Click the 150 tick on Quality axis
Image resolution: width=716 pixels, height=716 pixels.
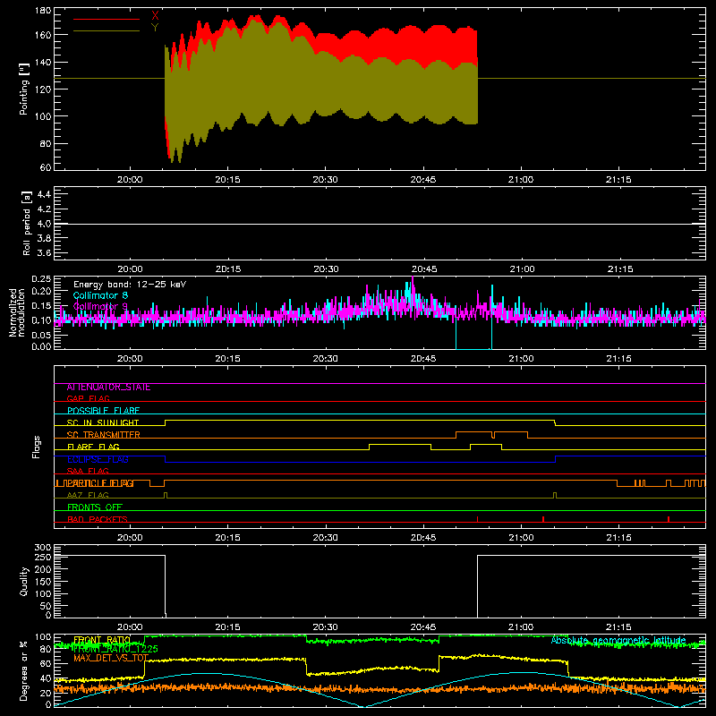coord(43,582)
